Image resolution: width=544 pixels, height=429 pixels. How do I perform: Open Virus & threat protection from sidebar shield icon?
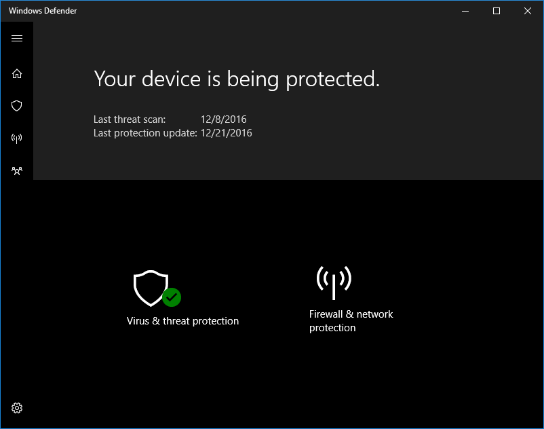[17, 106]
